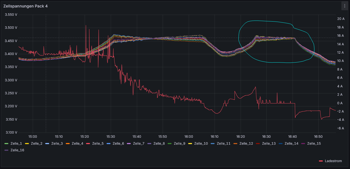Click the Zelle_8 legend label
The image size is (350, 169).
point(159,143)
